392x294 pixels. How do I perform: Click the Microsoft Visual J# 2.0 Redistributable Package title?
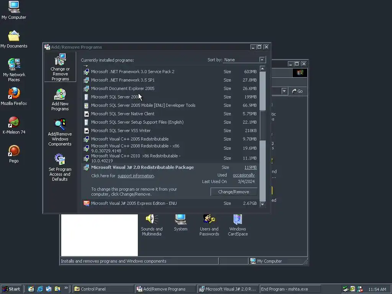coord(142,168)
